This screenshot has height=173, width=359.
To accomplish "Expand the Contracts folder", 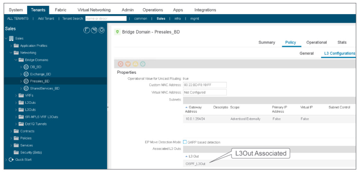I will point(11,131).
